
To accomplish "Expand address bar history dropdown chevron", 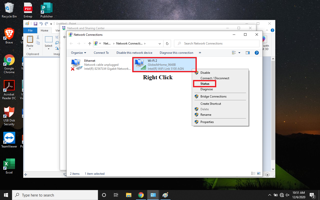I will [x=160, y=43].
